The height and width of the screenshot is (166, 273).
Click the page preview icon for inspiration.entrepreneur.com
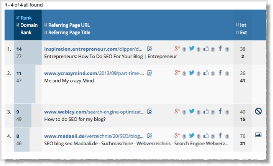coord(150,49)
